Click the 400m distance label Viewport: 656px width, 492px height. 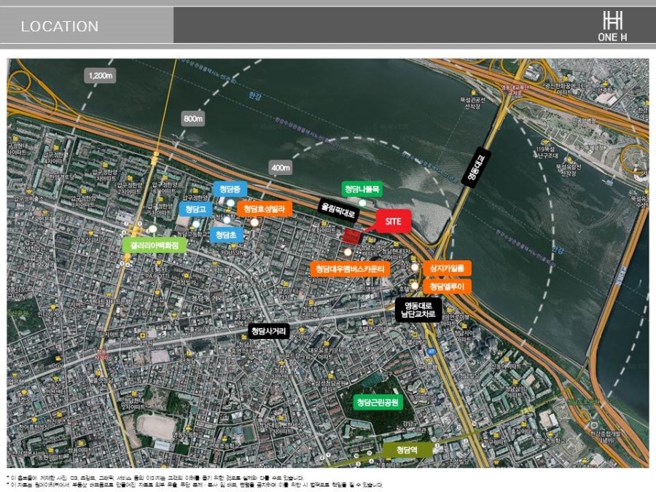pos(281,168)
